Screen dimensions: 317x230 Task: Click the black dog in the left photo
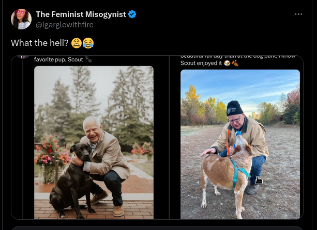pos(73,175)
